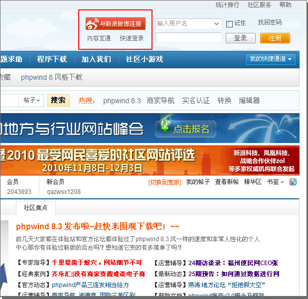Open 我的帖子 link
Image resolution: width=308 pixels, height=299 pixels.
tap(198, 182)
